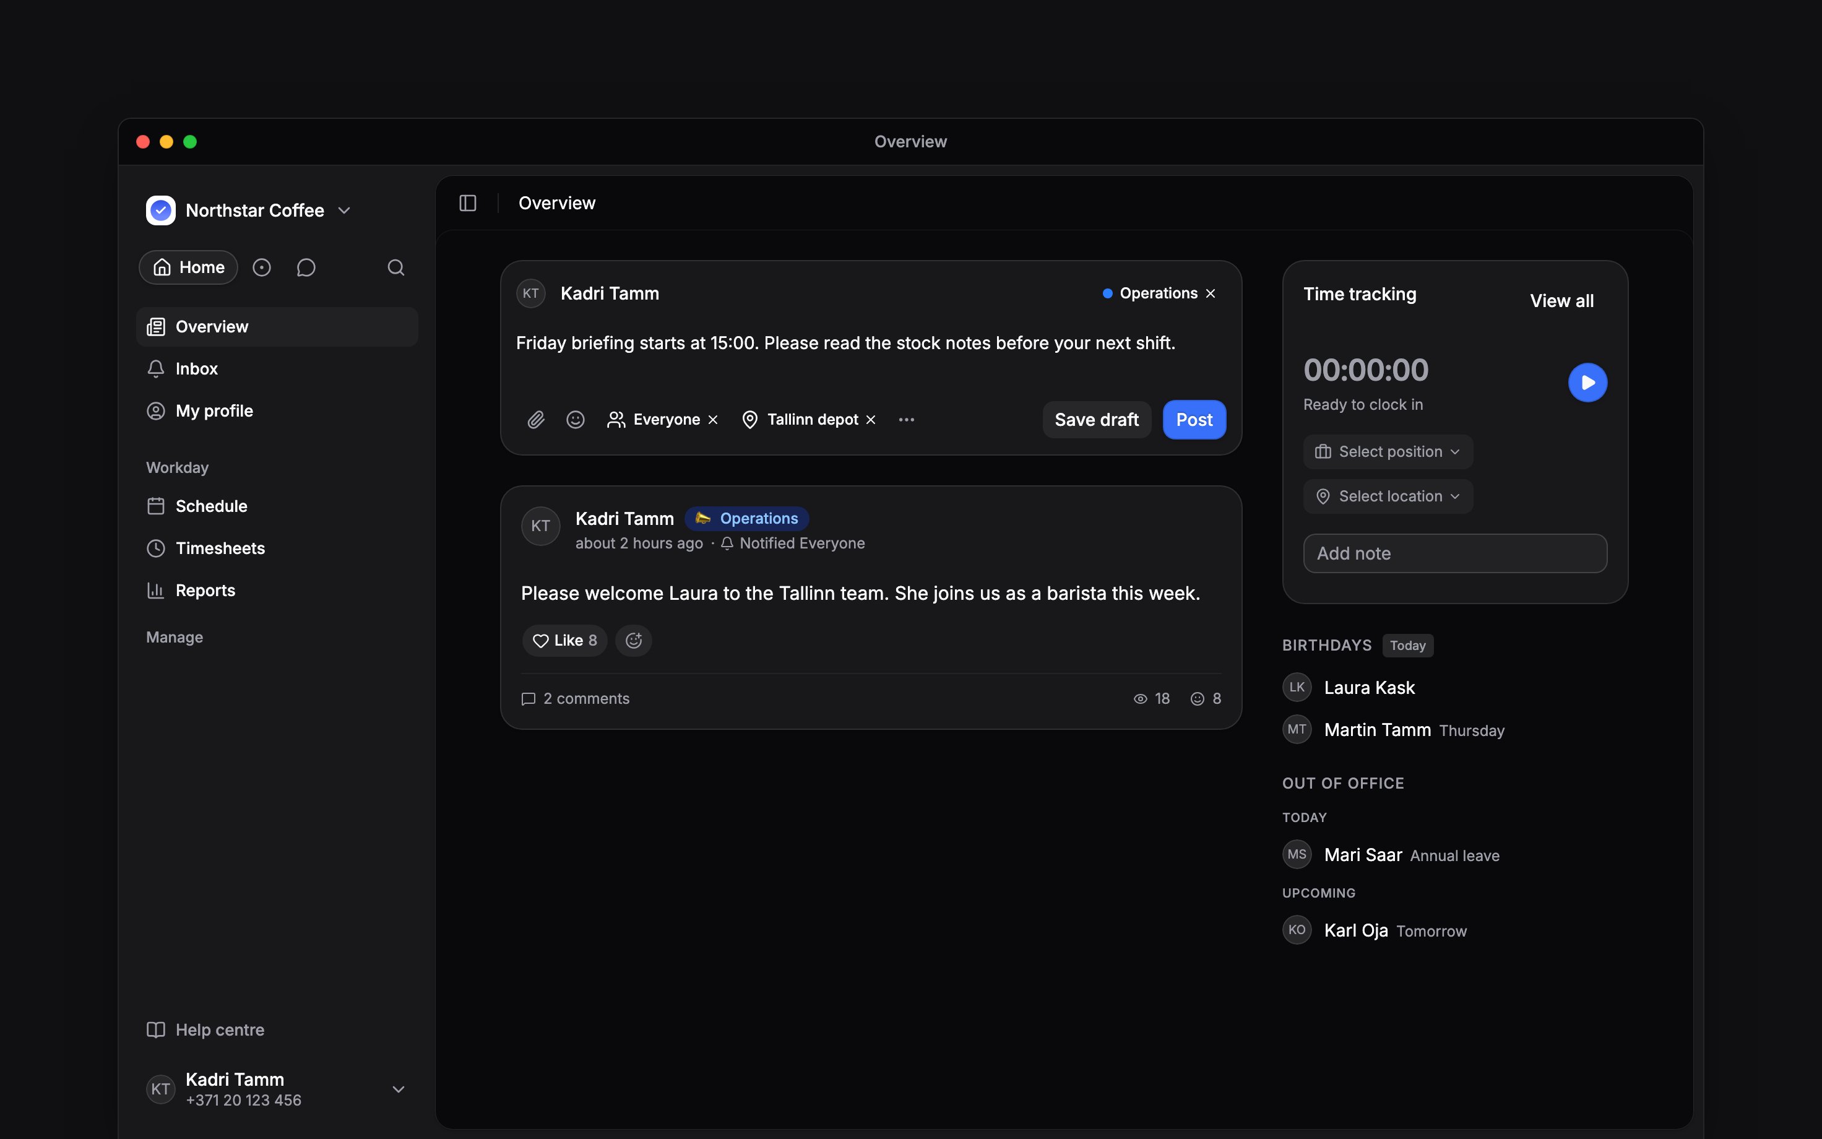Expand the Kadri Tamm account menu chevron
The image size is (1822, 1139).
(x=399, y=1089)
